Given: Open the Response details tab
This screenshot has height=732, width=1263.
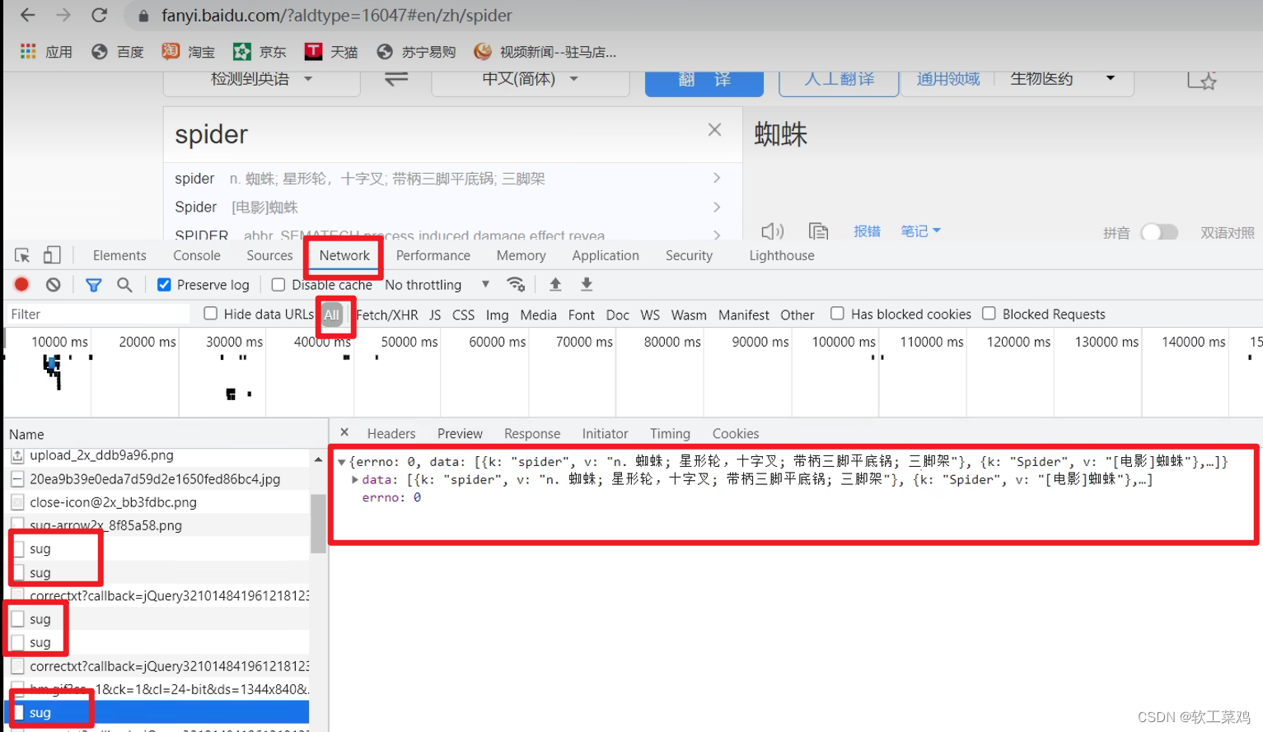Looking at the screenshot, I should pyautogui.click(x=532, y=434).
